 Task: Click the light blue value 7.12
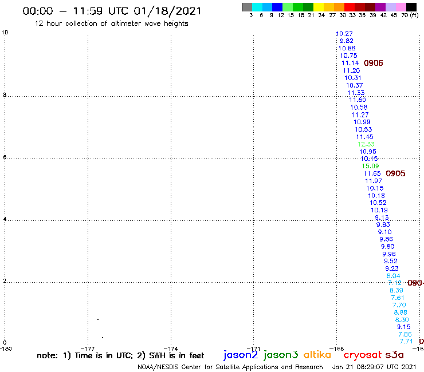click(x=395, y=283)
